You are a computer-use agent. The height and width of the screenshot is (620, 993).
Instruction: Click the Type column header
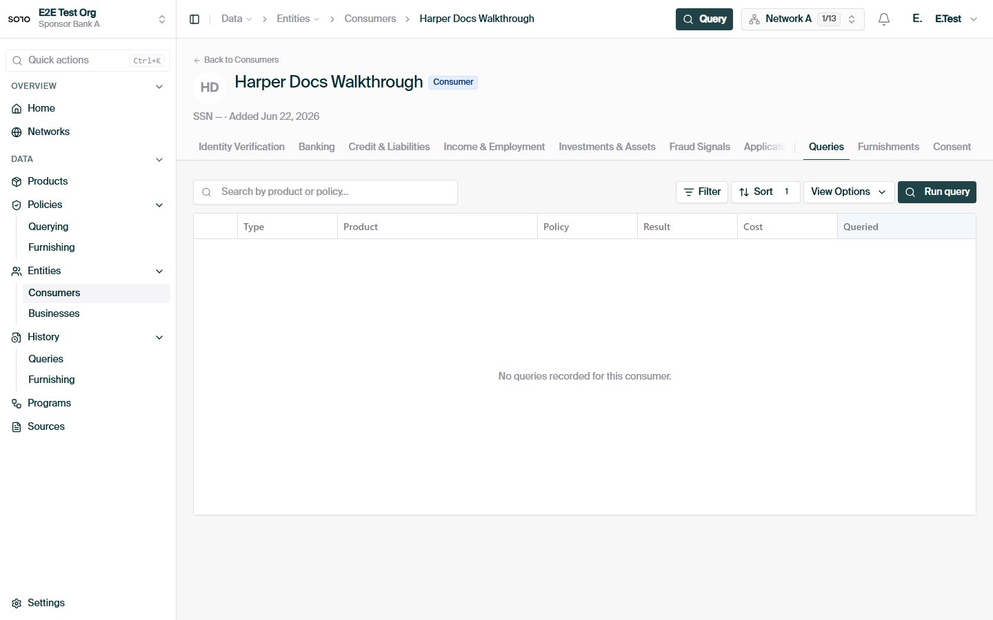click(x=288, y=227)
